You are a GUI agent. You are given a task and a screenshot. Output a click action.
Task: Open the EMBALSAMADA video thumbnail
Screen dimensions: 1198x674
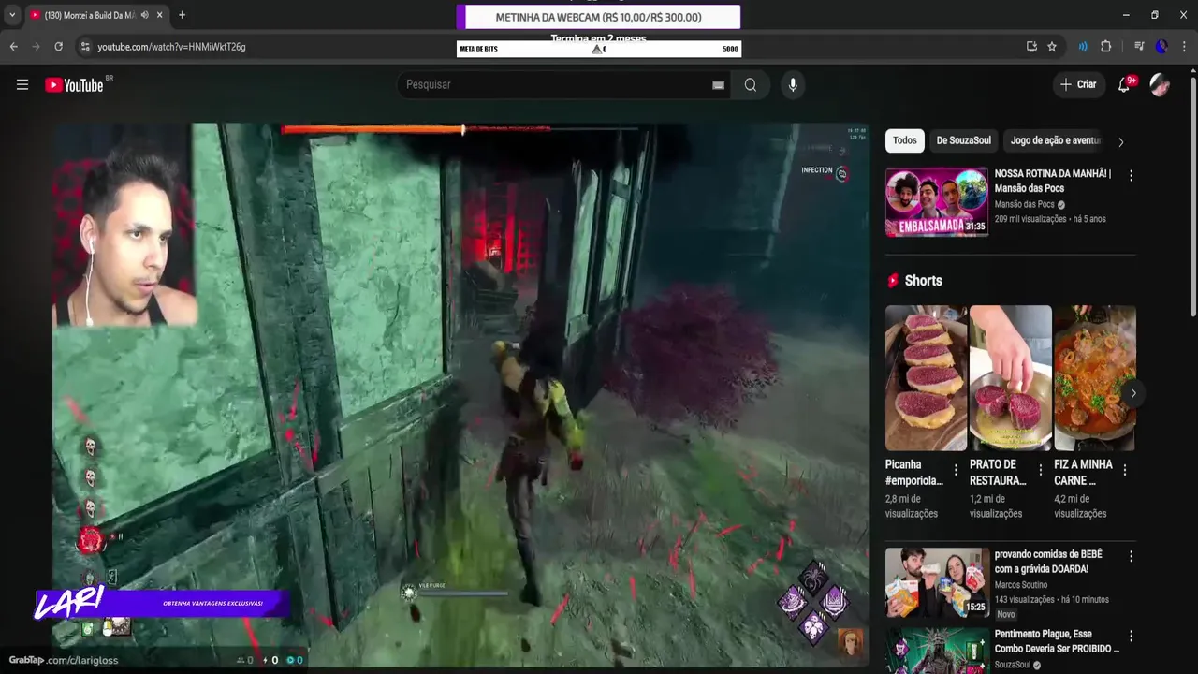point(937,202)
